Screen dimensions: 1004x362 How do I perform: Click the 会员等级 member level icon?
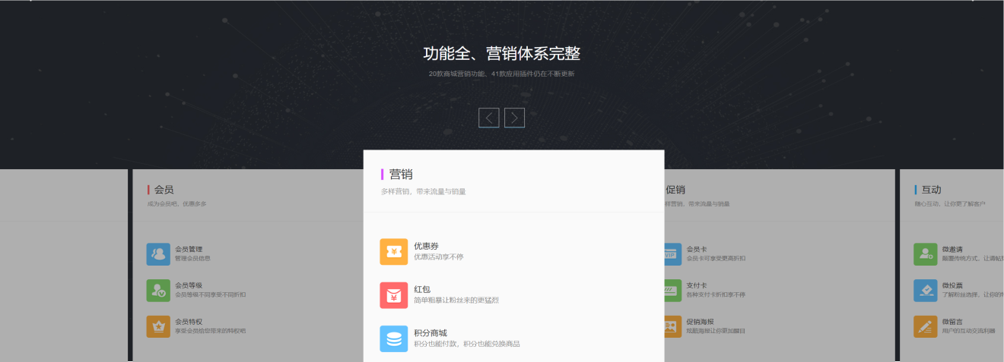(158, 291)
